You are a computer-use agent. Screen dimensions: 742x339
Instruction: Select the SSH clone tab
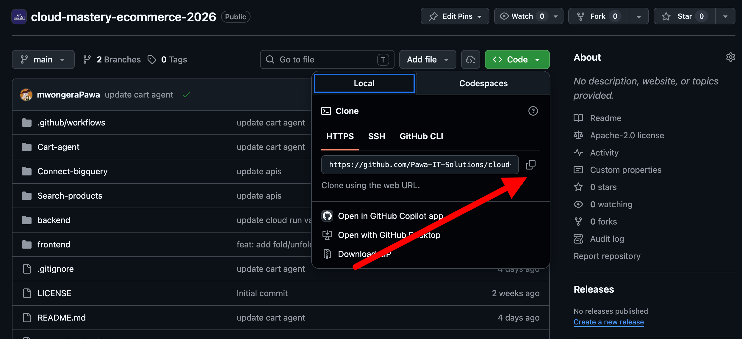(x=377, y=136)
